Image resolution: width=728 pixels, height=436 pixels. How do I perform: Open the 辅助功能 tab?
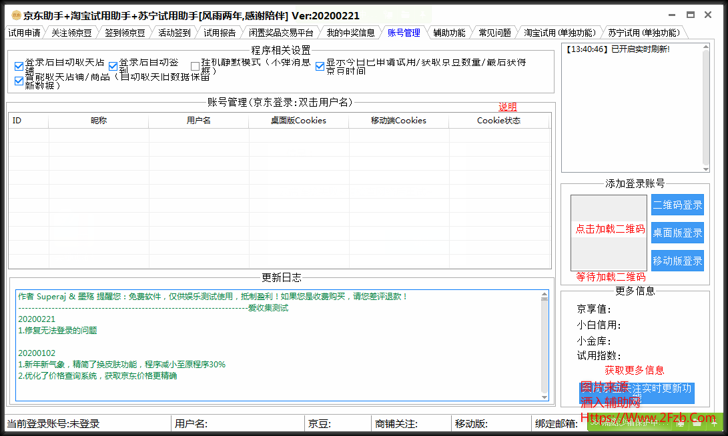[449, 33]
